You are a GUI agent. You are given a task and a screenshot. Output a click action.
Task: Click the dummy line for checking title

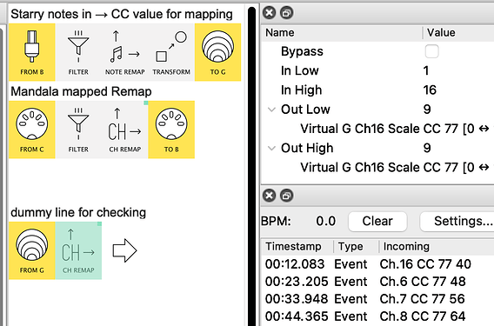click(x=78, y=213)
